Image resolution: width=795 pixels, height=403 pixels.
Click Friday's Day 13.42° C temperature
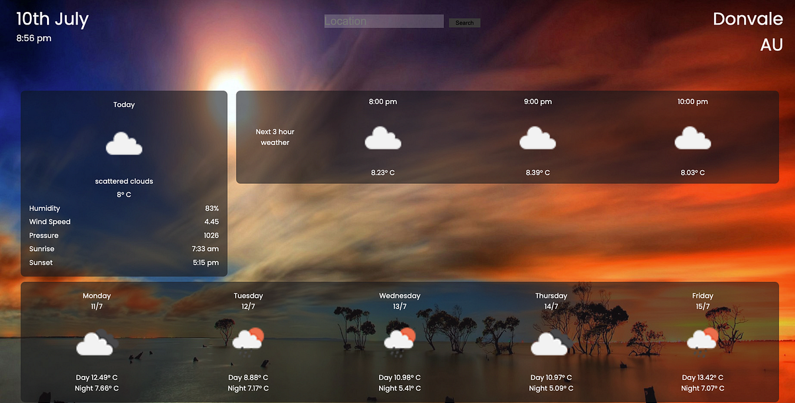[x=703, y=377]
